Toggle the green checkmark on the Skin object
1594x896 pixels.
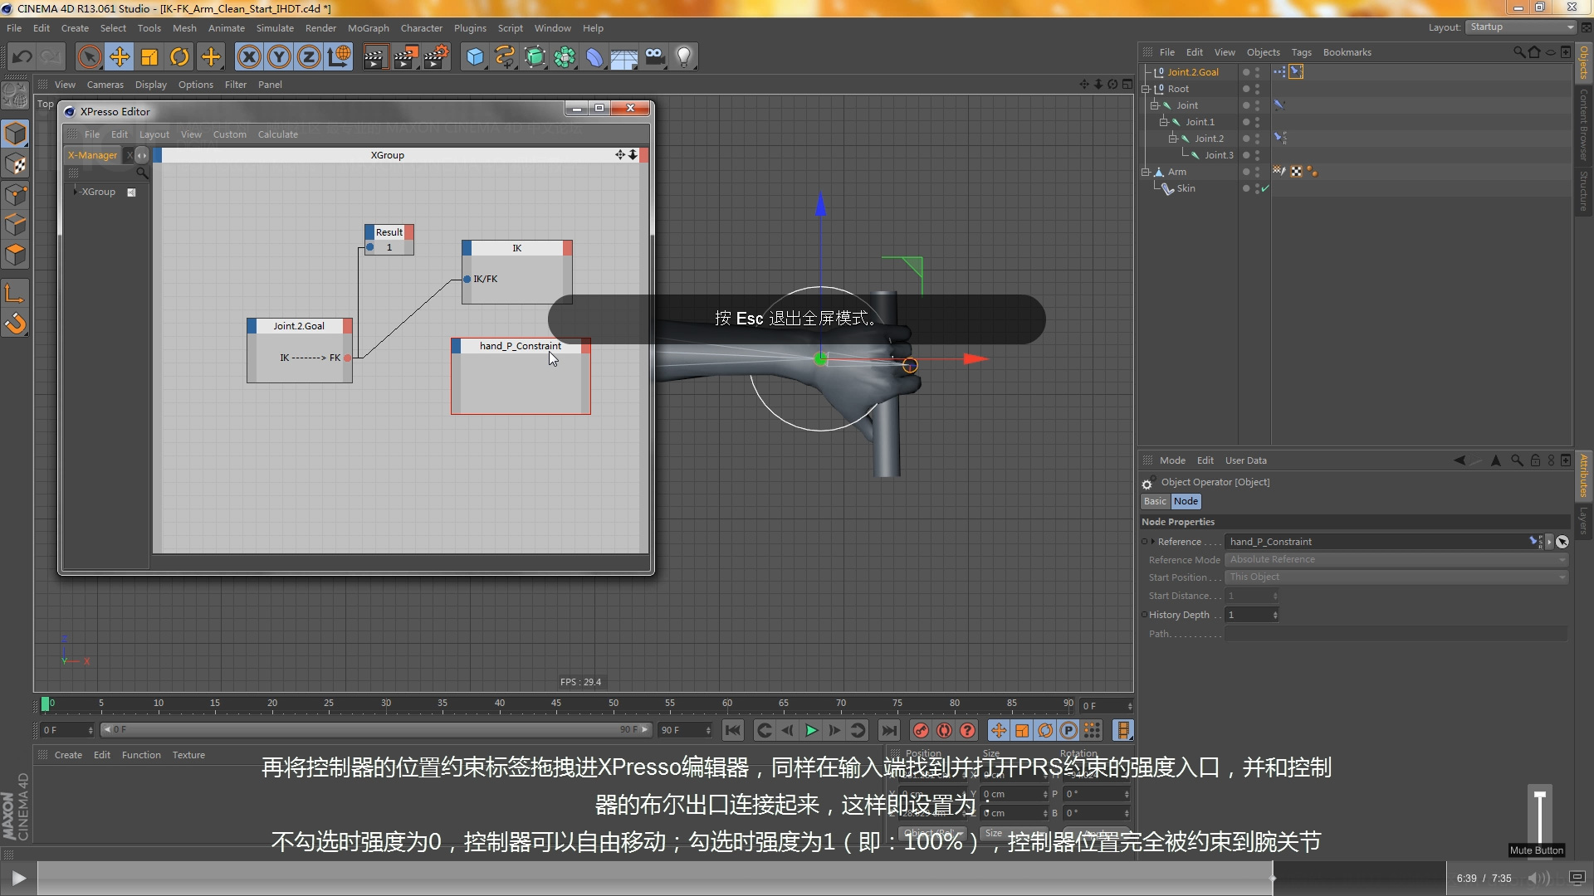point(1265,189)
